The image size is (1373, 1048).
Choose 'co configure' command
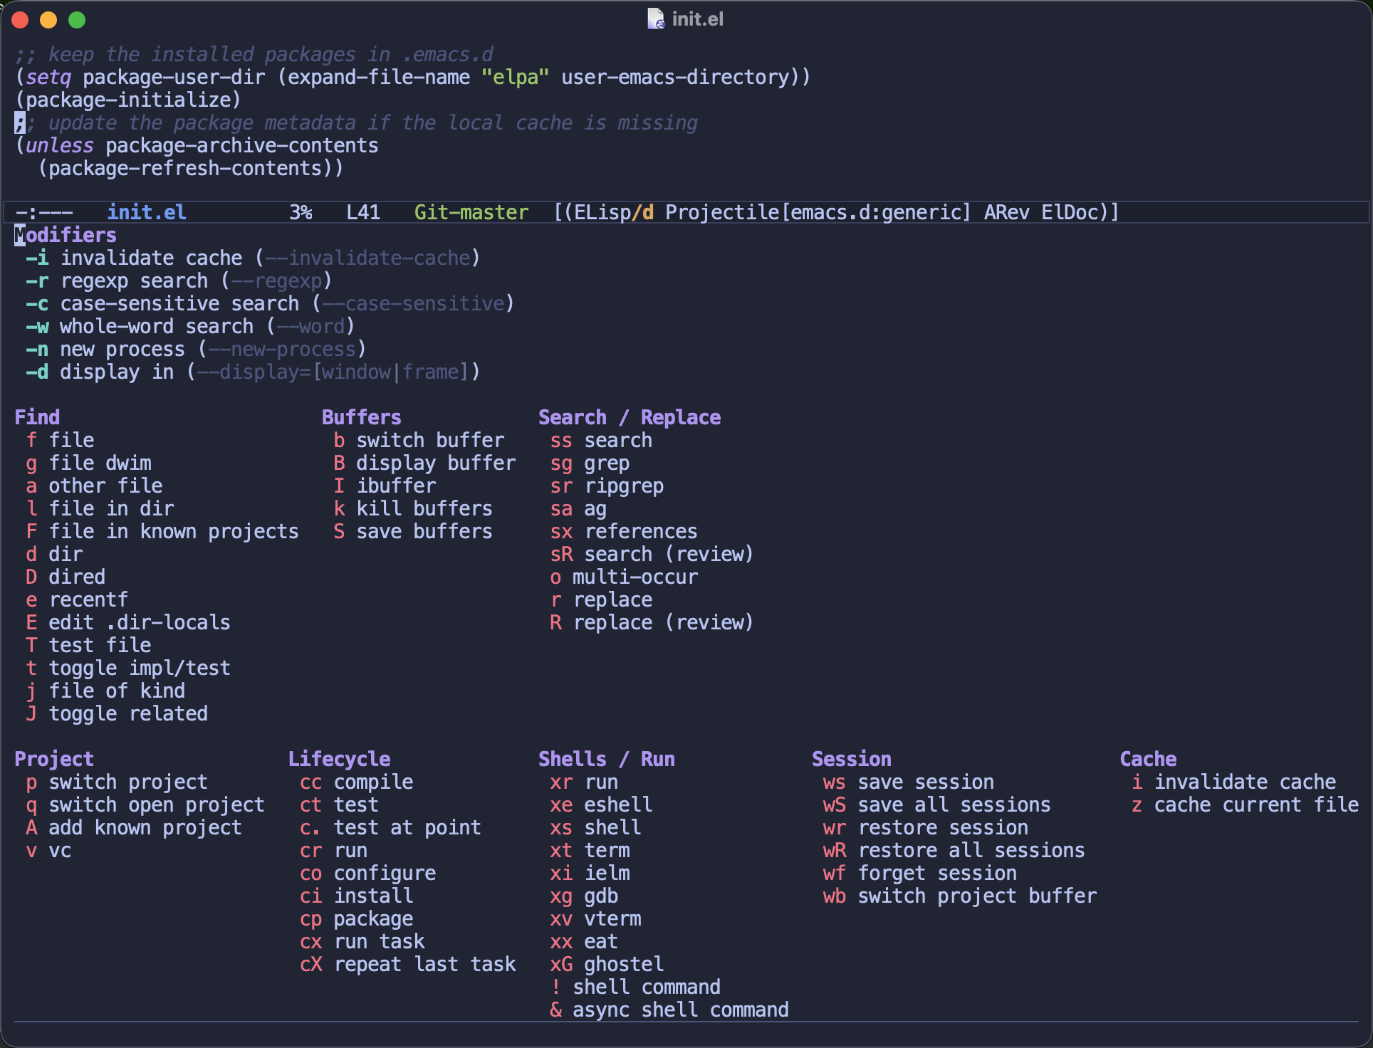(367, 873)
